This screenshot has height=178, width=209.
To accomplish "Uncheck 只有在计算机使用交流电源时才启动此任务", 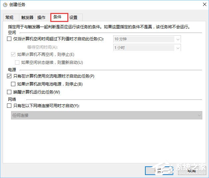I will point(9,76).
